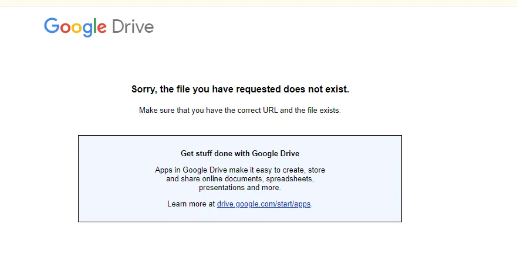Click the "Sorry, the file you have requested does not exist." heading
This screenshot has width=517, height=279.
(240, 89)
